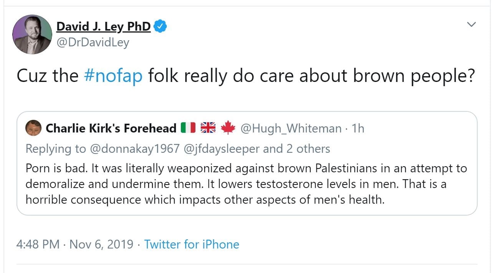
Task: Open the Twitter for iPhone source link
Action: point(192,244)
